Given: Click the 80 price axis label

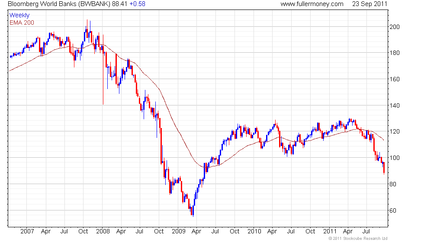Looking at the screenshot, I should (x=393, y=184).
